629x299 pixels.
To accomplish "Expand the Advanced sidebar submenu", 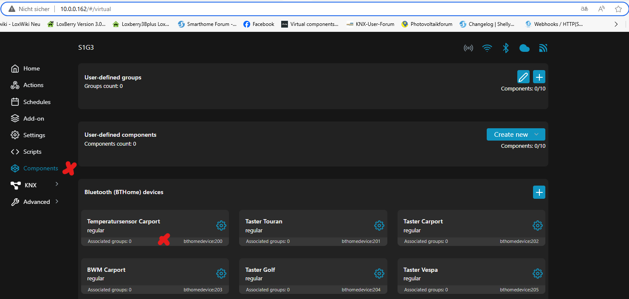I will point(57,201).
